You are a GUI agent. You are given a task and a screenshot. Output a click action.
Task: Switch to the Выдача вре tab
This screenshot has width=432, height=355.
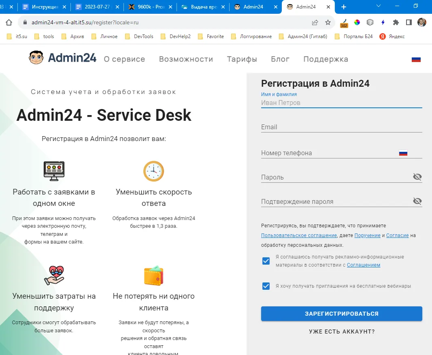click(204, 7)
